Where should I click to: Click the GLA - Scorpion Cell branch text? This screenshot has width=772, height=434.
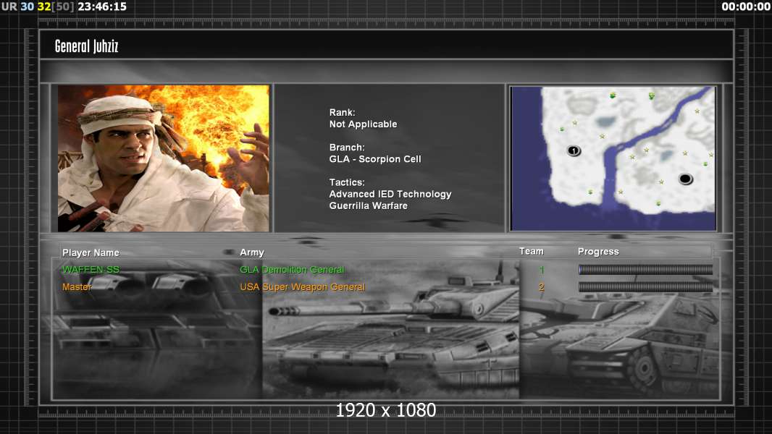(374, 159)
